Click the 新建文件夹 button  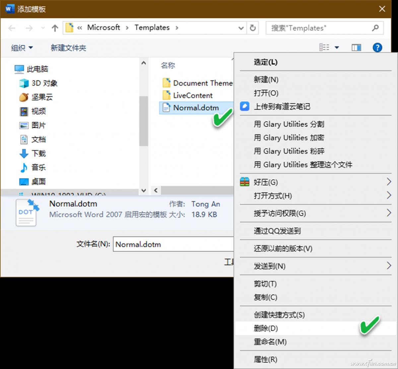click(68, 48)
